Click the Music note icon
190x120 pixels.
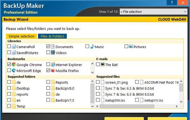(92, 47)
